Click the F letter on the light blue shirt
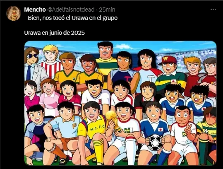 [x=74, y=126]
